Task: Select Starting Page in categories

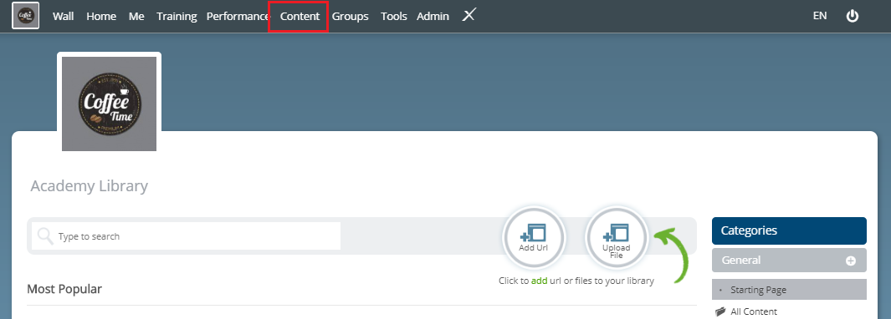Action: click(x=789, y=290)
